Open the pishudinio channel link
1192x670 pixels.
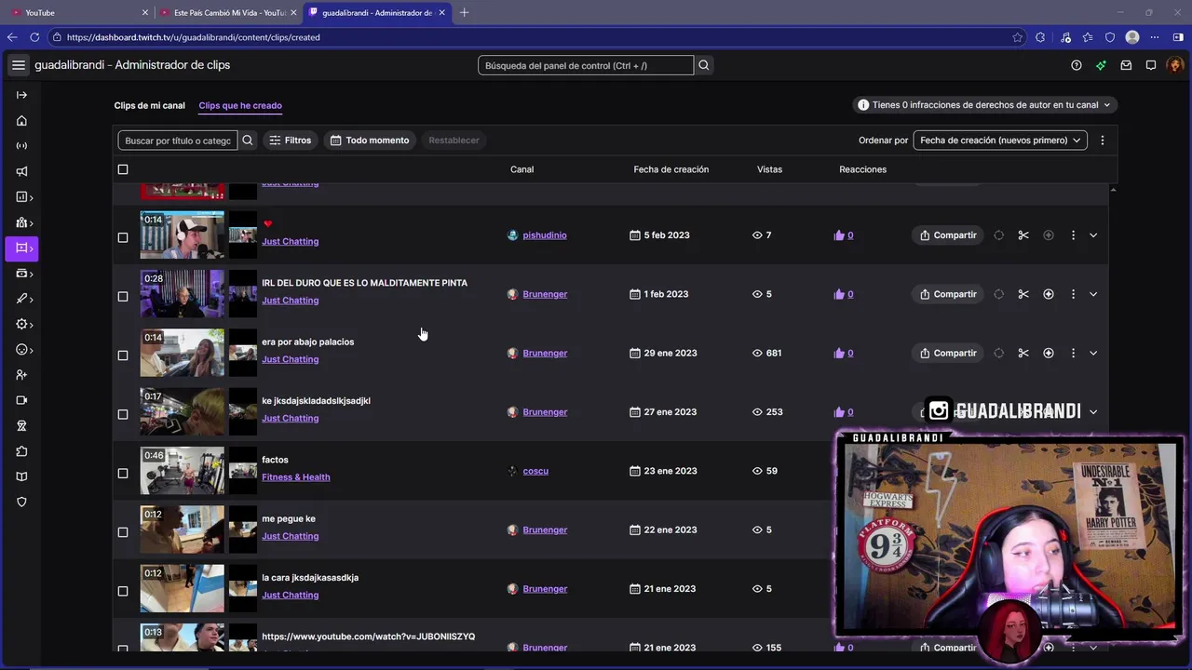coord(545,235)
